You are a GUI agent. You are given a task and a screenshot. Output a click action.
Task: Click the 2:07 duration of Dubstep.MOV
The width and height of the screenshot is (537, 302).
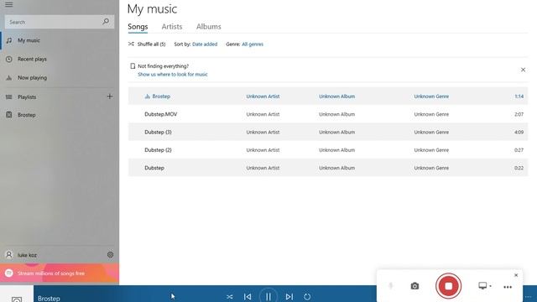519,114
